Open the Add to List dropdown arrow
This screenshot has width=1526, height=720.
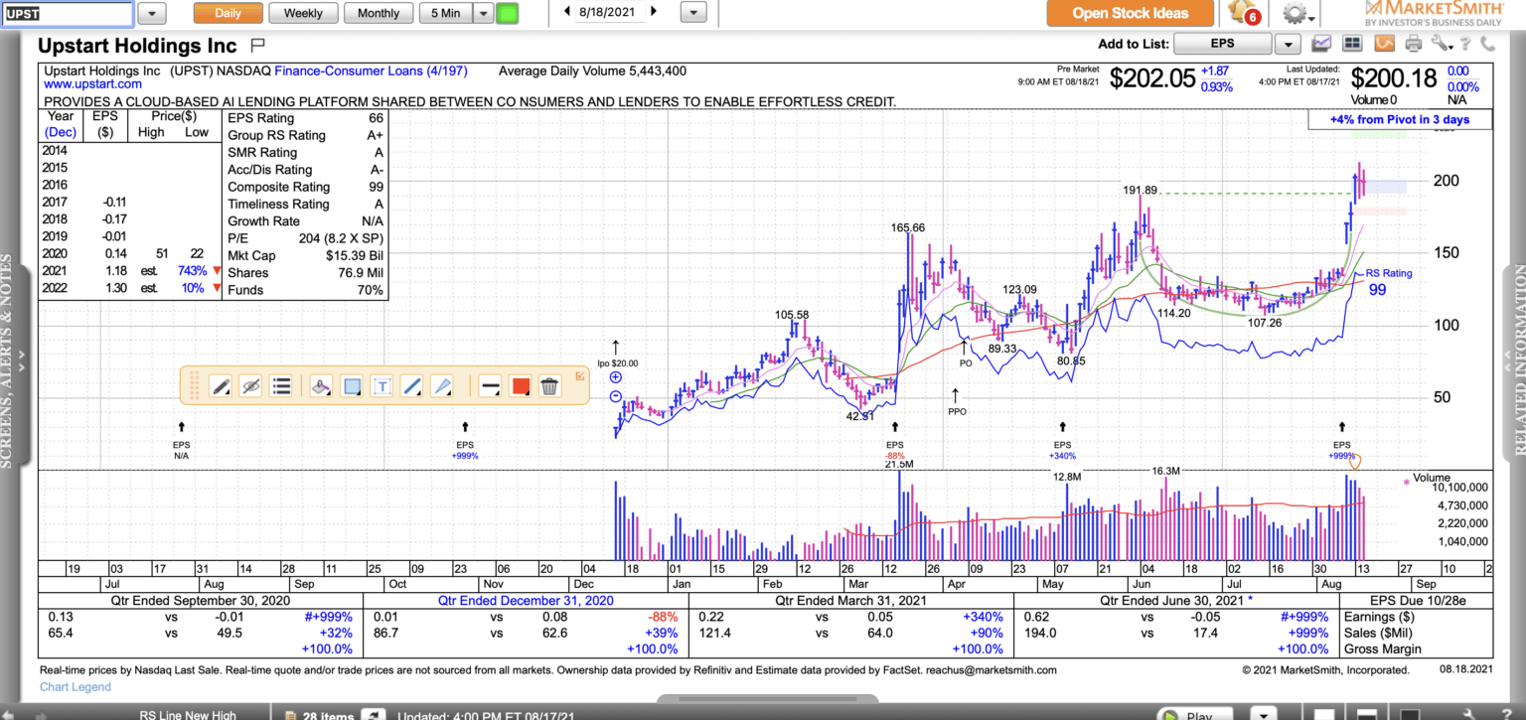[1288, 44]
